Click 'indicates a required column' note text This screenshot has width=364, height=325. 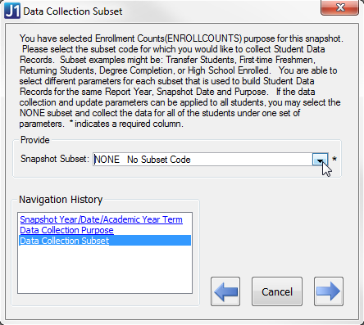point(129,124)
